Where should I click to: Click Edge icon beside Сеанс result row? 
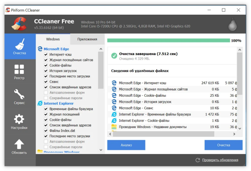click(114, 108)
